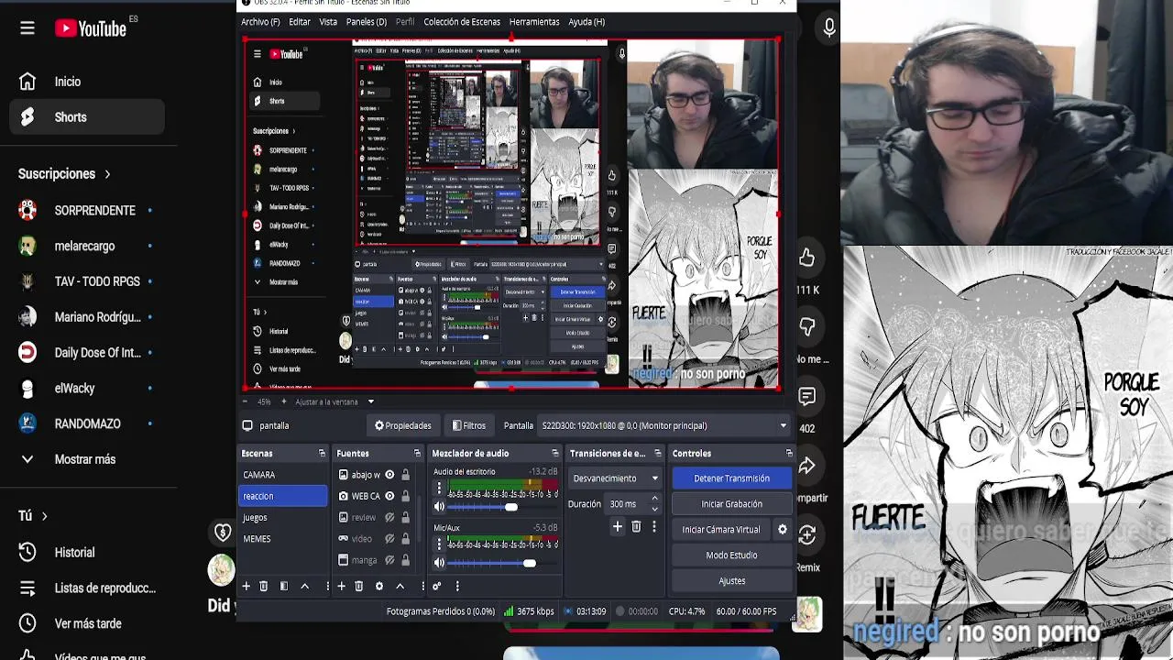Open the Archivo menu in OBS

(x=260, y=21)
